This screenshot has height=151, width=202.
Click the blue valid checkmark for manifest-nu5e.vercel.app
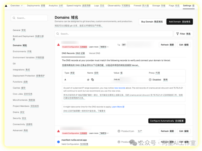58,142
